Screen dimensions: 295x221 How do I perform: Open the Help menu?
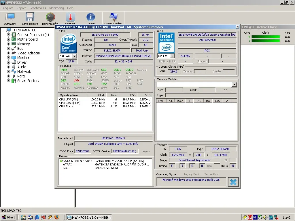click(x=70, y=8)
